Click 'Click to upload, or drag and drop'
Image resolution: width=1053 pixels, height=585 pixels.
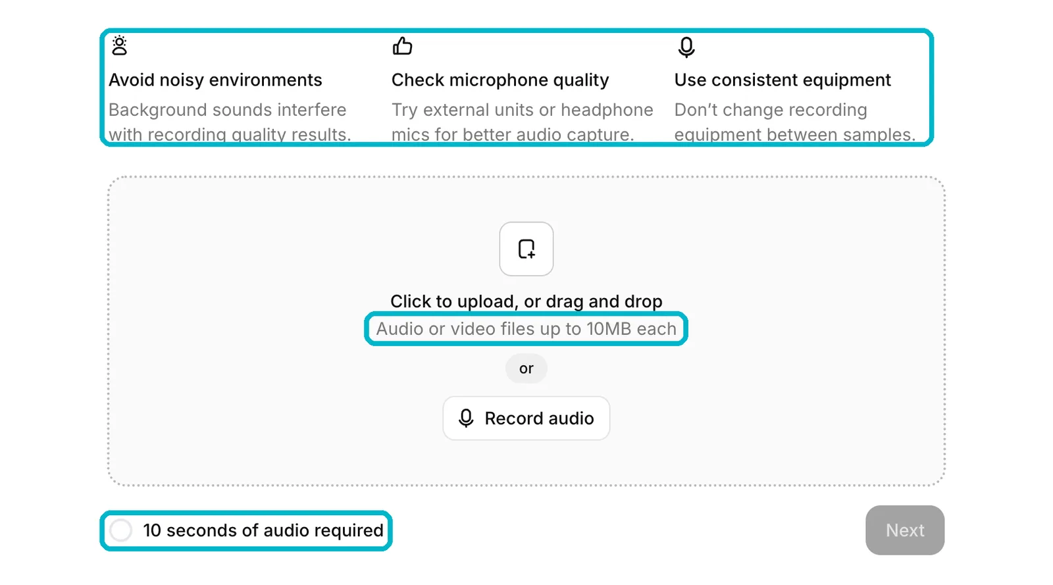click(x=526, y=301)
